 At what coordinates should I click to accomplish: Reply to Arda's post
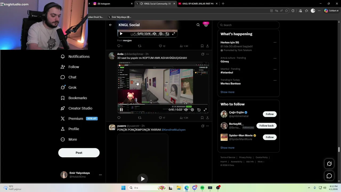coord(119,118)
